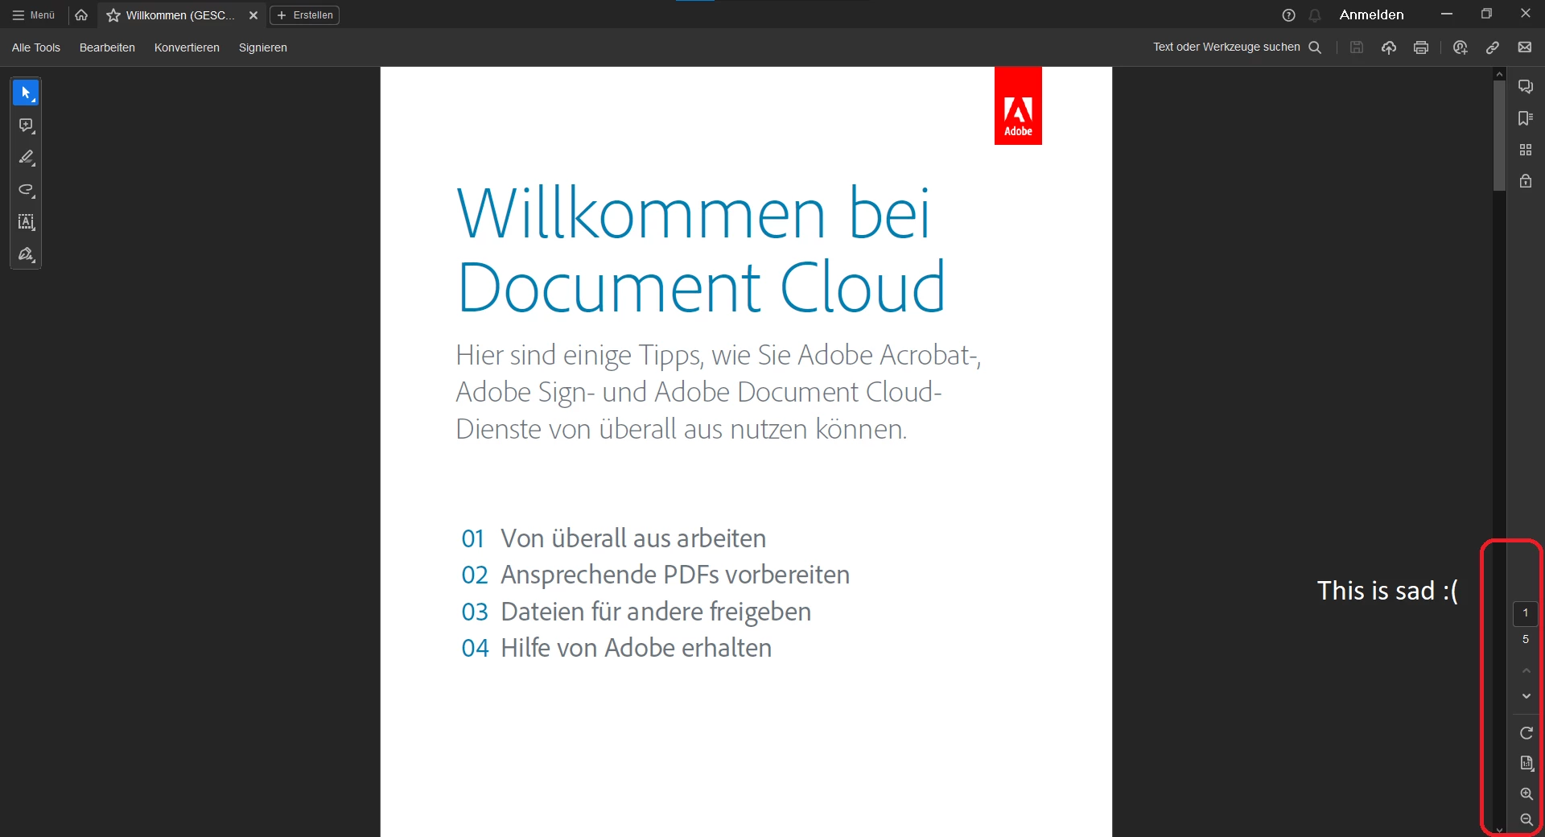This screenshot has height=837, width=1545.
Task: Open the help question mark icon
Action: [x=1288, y=15]
